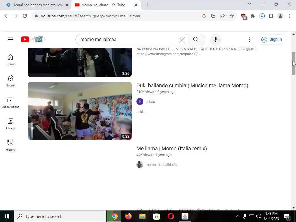
Task: Go back to the previous page
Action: pos(6,16)
